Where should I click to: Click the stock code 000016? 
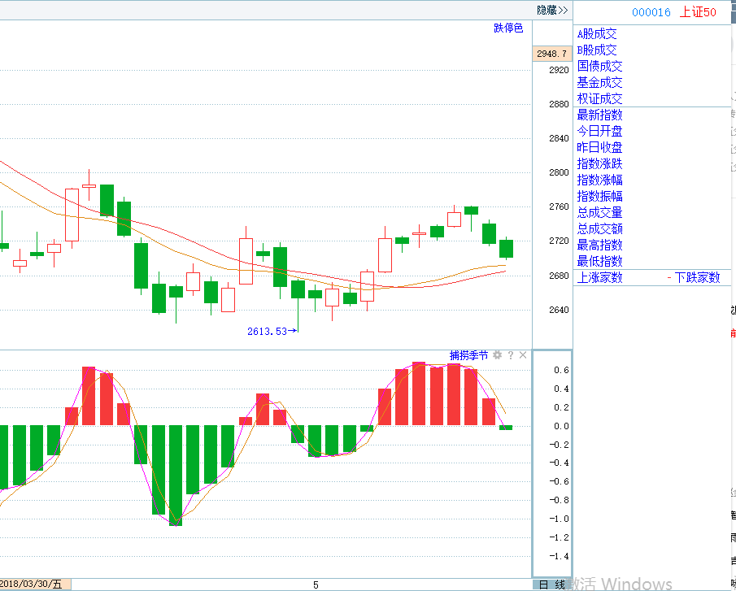click(x=651, y=12)
